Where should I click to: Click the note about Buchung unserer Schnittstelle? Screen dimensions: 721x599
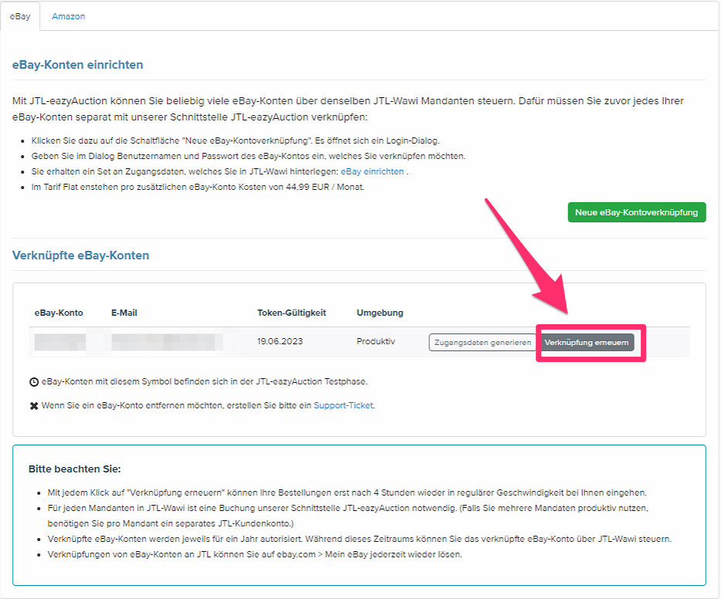pos(348,516)
